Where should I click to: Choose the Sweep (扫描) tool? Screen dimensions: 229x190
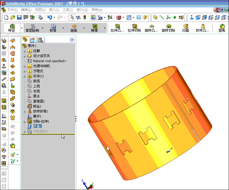coord(186,28)
